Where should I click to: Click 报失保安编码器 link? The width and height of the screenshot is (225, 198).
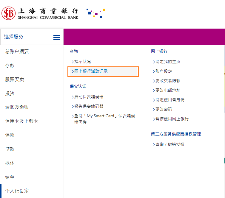[89, 106]
